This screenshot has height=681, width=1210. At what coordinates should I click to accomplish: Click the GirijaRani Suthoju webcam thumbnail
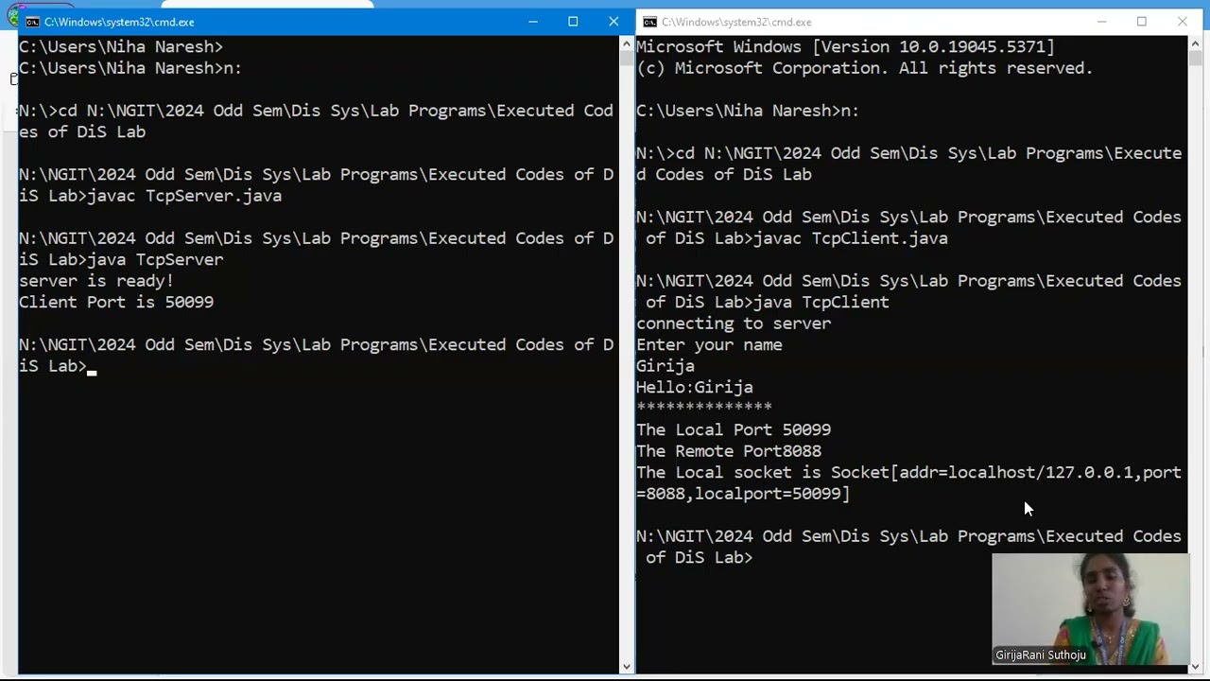point(1091,609)
